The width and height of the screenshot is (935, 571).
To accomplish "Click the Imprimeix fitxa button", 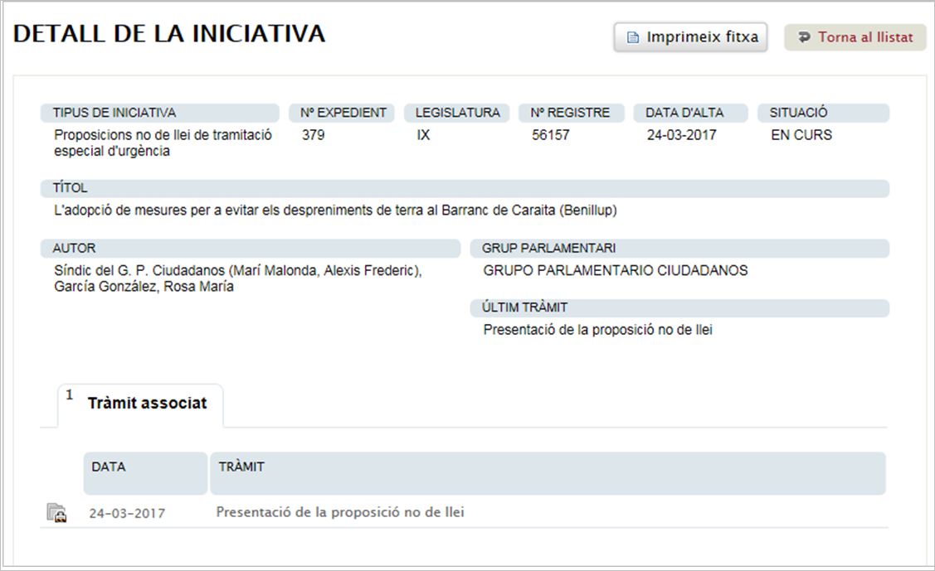I will [691, 37].
